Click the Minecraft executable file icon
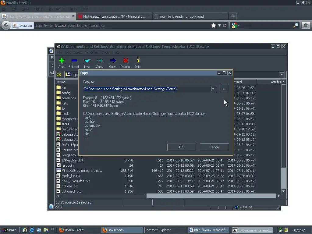The width and height of the screenshot is (312, 234). [58, 170]
